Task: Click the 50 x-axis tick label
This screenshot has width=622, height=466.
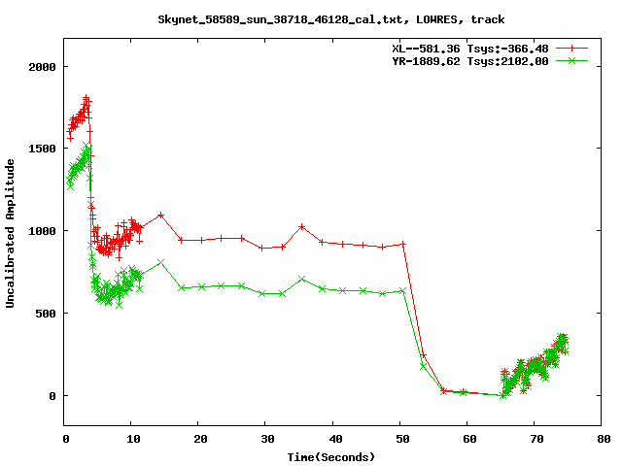Action: [402, 439]
